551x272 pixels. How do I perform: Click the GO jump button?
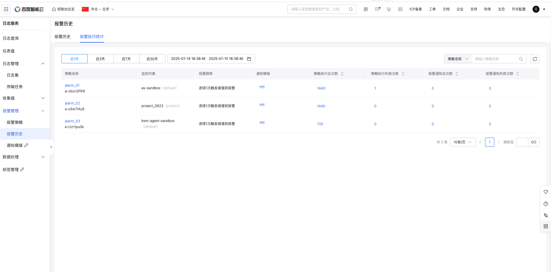[x=533, y=142]
